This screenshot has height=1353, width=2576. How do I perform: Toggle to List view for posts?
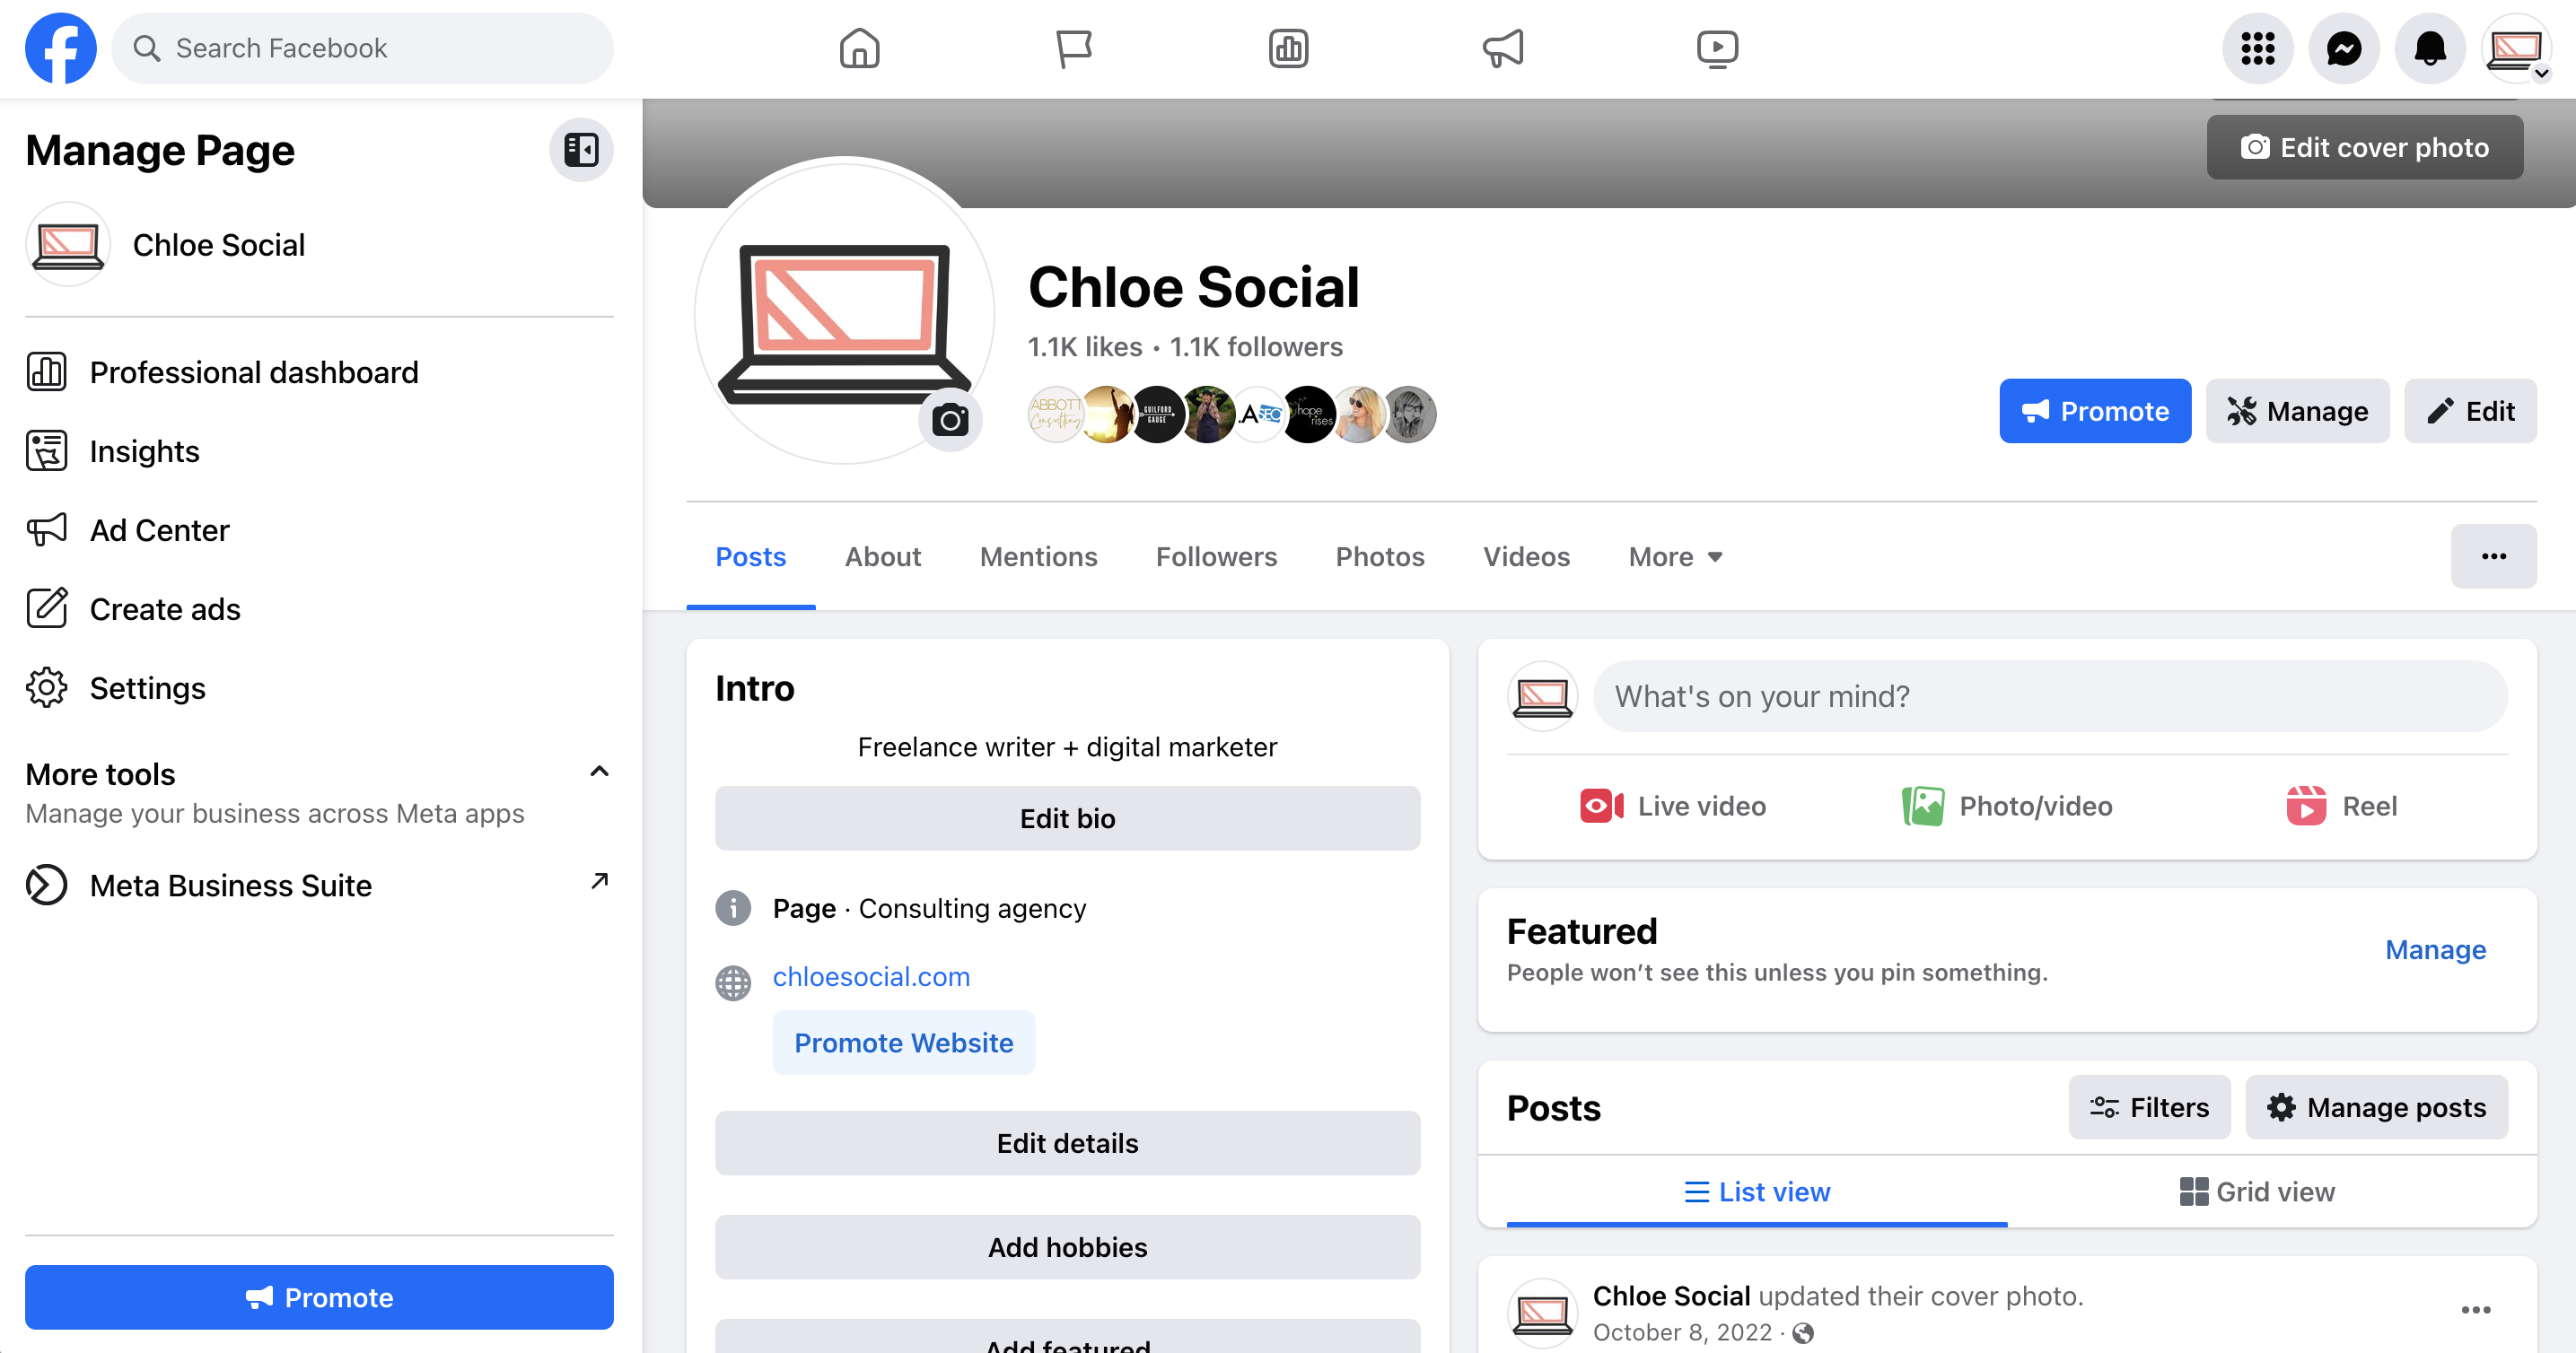[x=1755, y=1192]
